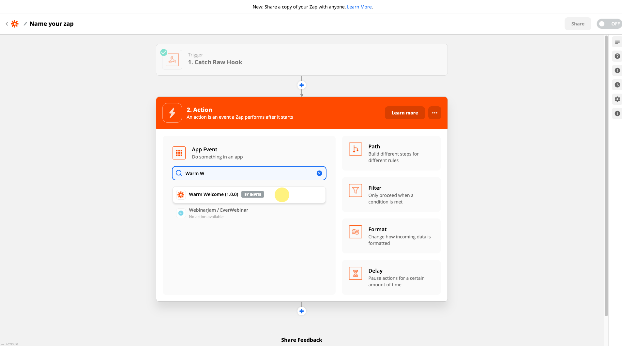Click the Filter funnel icon
622x346 pixels.
click(x=356, y=190)
